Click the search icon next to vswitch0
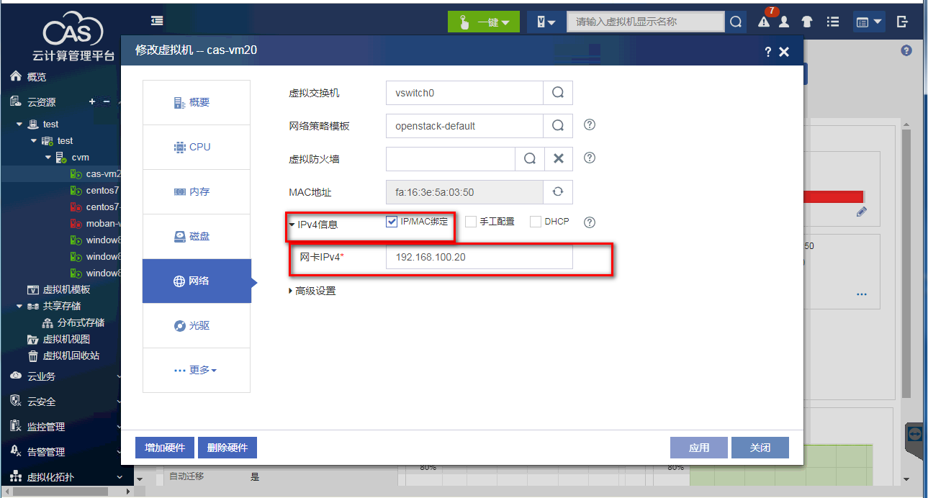This screenshot has height=498, width=928. coord(558,93)
